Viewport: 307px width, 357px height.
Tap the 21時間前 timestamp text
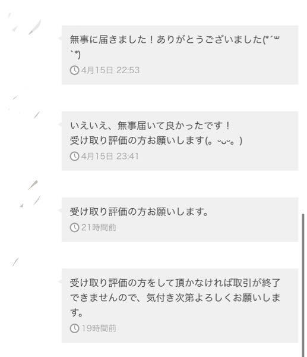[x=99, y=227]
